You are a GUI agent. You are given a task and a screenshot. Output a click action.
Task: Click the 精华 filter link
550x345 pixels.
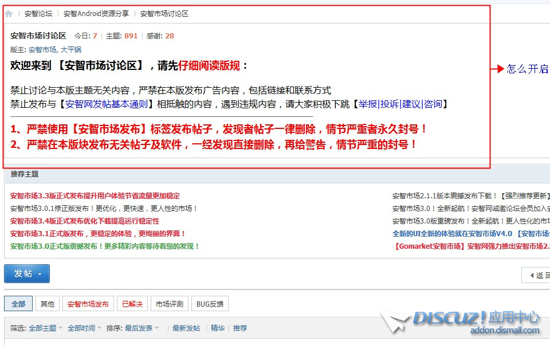click(218, 328)
